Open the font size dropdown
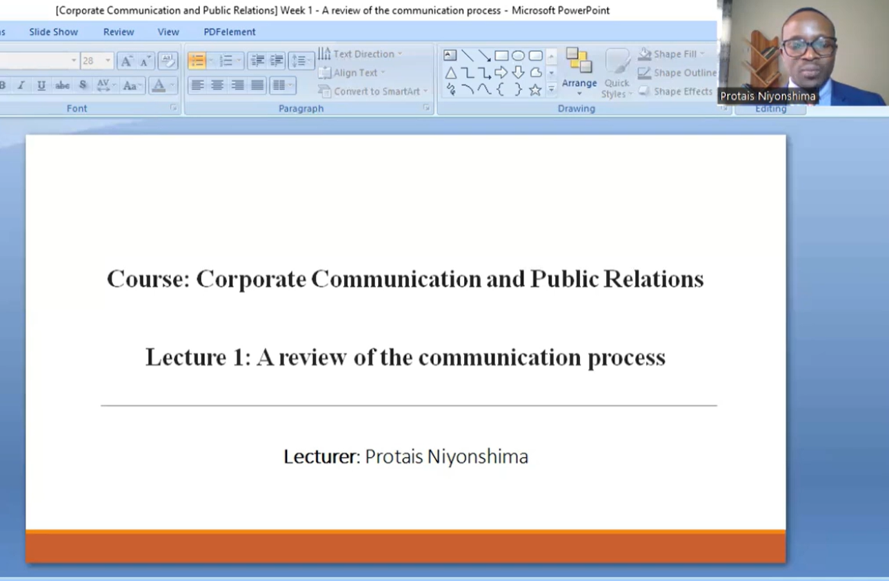The width and height of the screenshot is (889, 581). point(108,61)
